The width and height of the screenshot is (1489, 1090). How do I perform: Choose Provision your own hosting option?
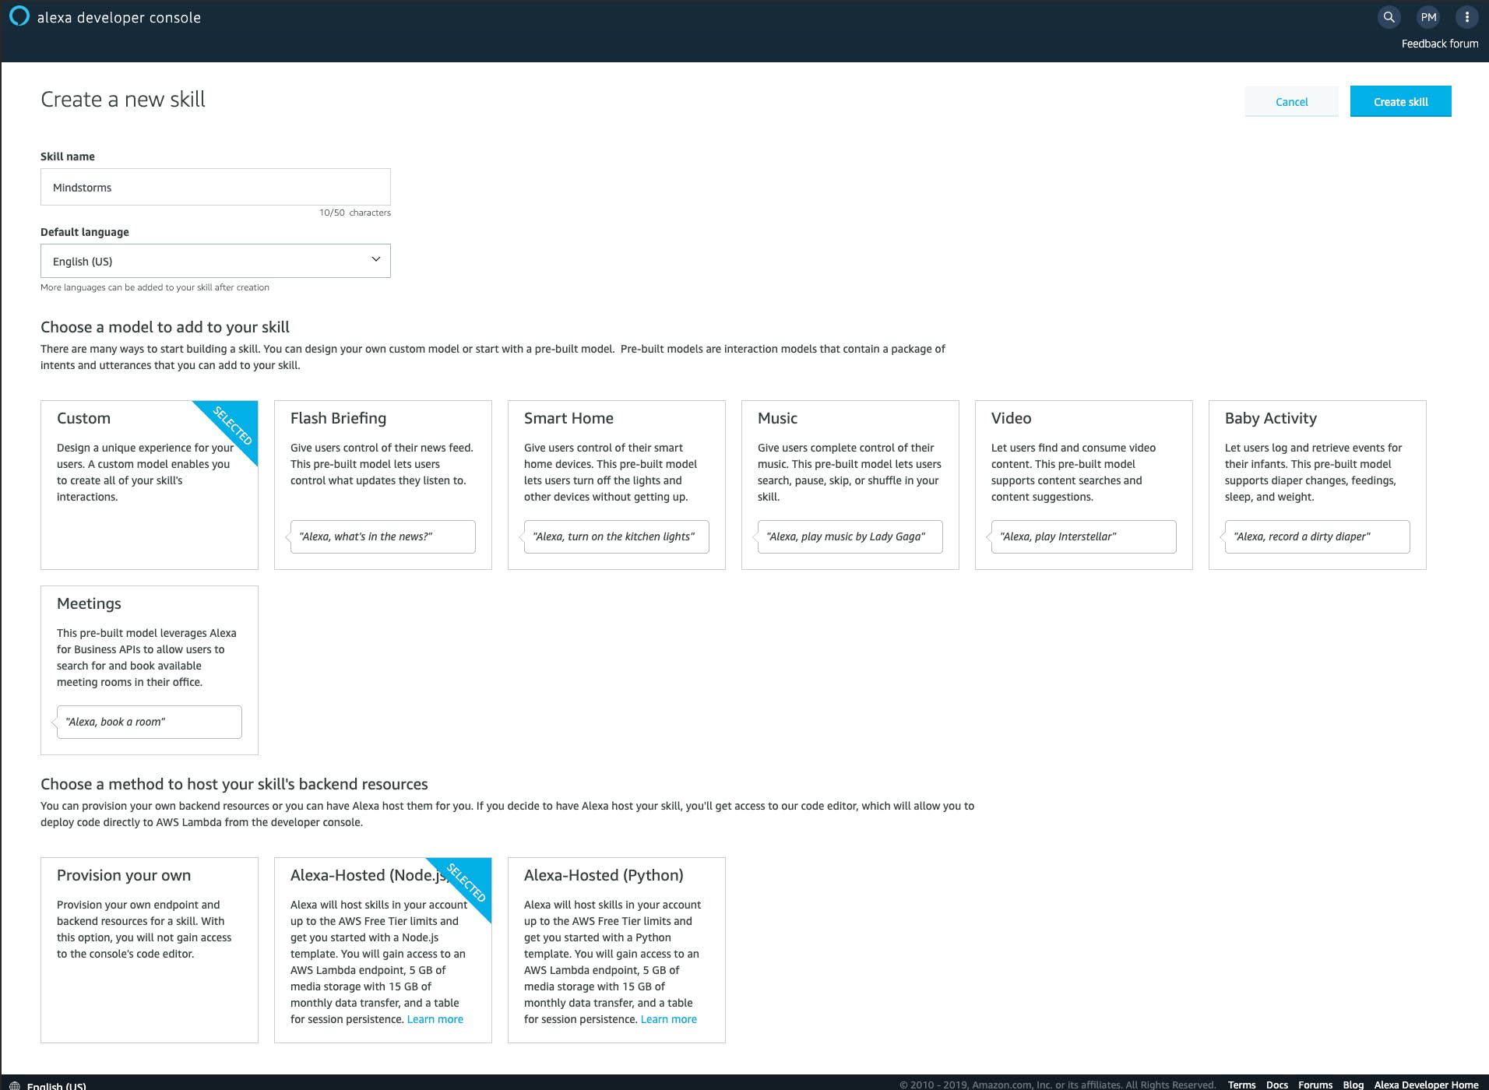[x=150, y=950]
